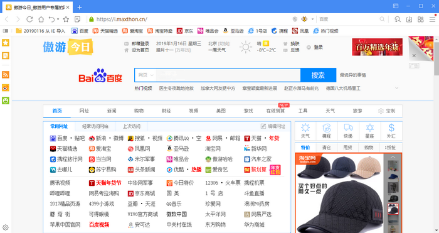Open the 星座 horoscope star icon
This screenshot has width=439, height=233.
click(x=369, y=131)
